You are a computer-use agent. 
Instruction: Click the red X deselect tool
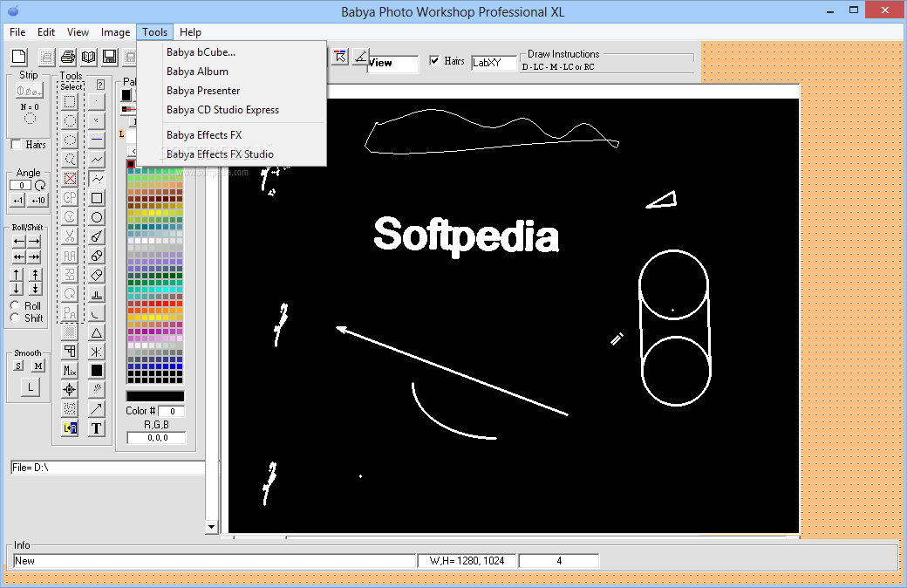click(70, 179)
